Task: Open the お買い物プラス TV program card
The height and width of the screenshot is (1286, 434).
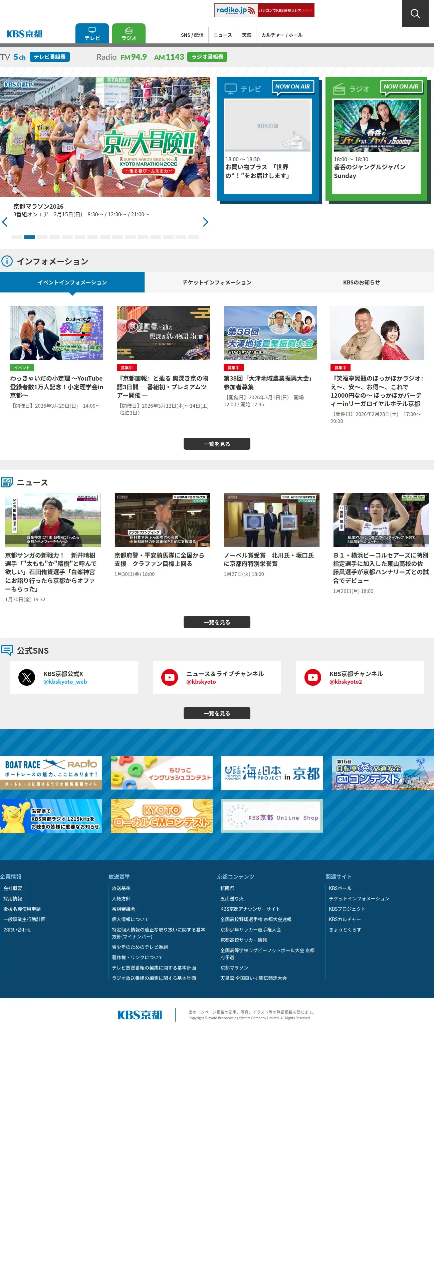Action: [x=268, y=146]
